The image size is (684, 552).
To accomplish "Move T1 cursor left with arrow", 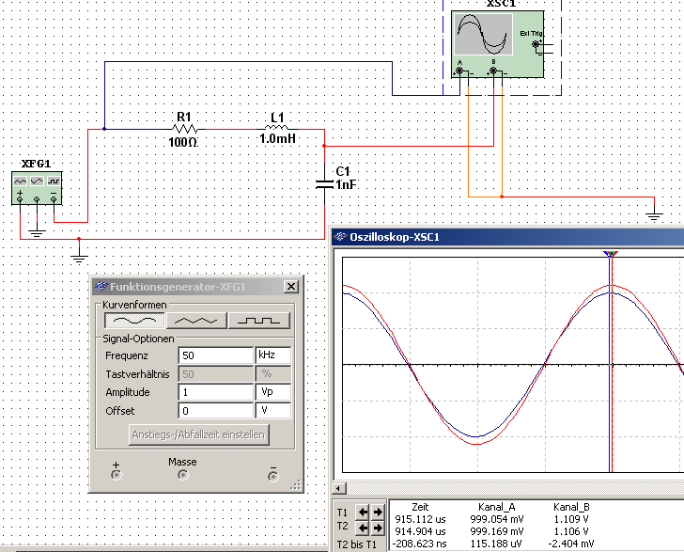I will [x=362, y=512].
